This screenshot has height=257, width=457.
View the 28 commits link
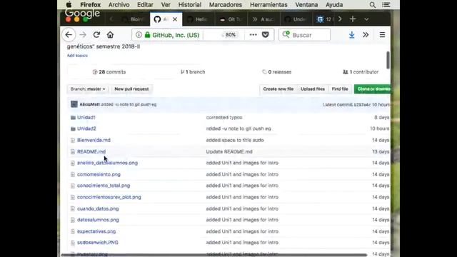109,72
